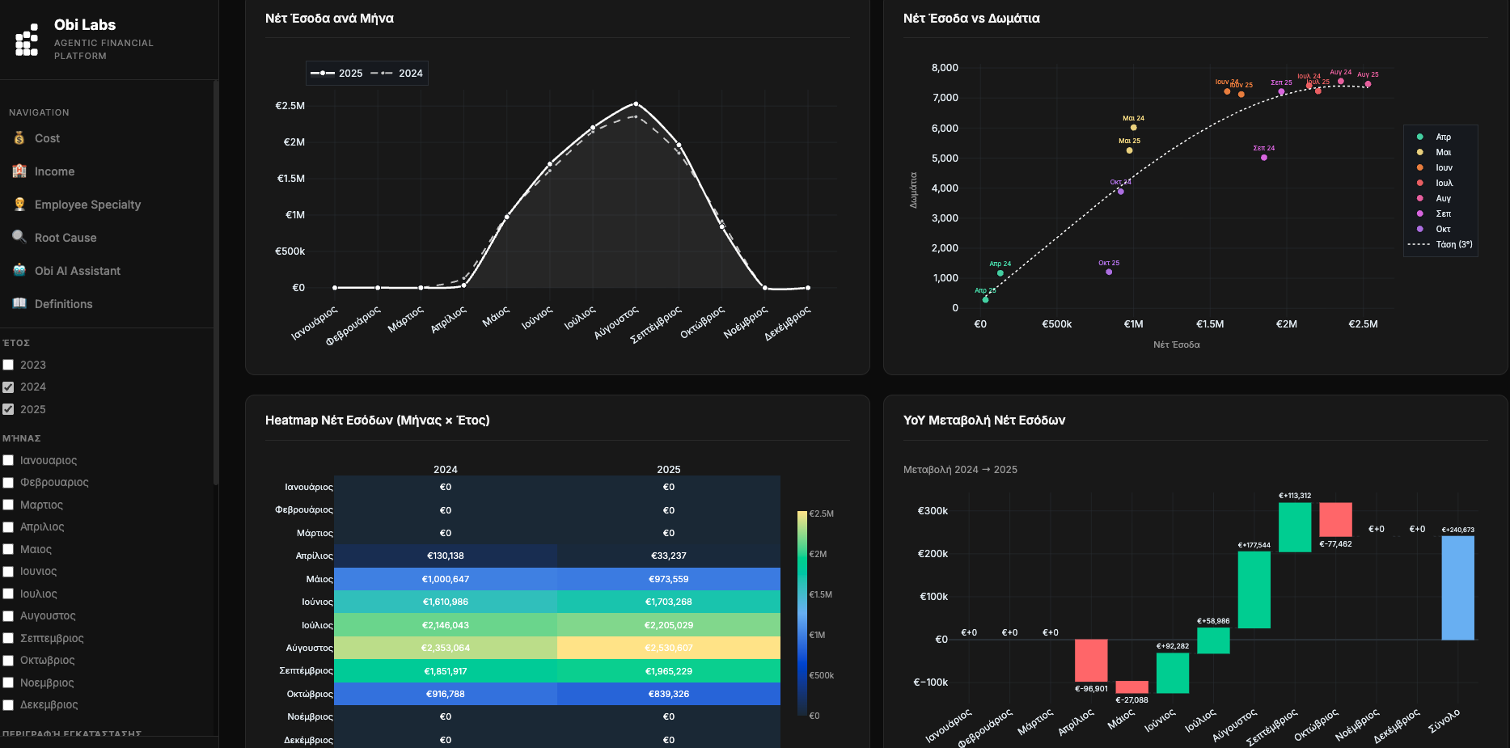Screen dimensions: 1510x748
Task: Click heatmap cell €2,530,607 for Αύγουστος 2025
Action: coord(669,648)
